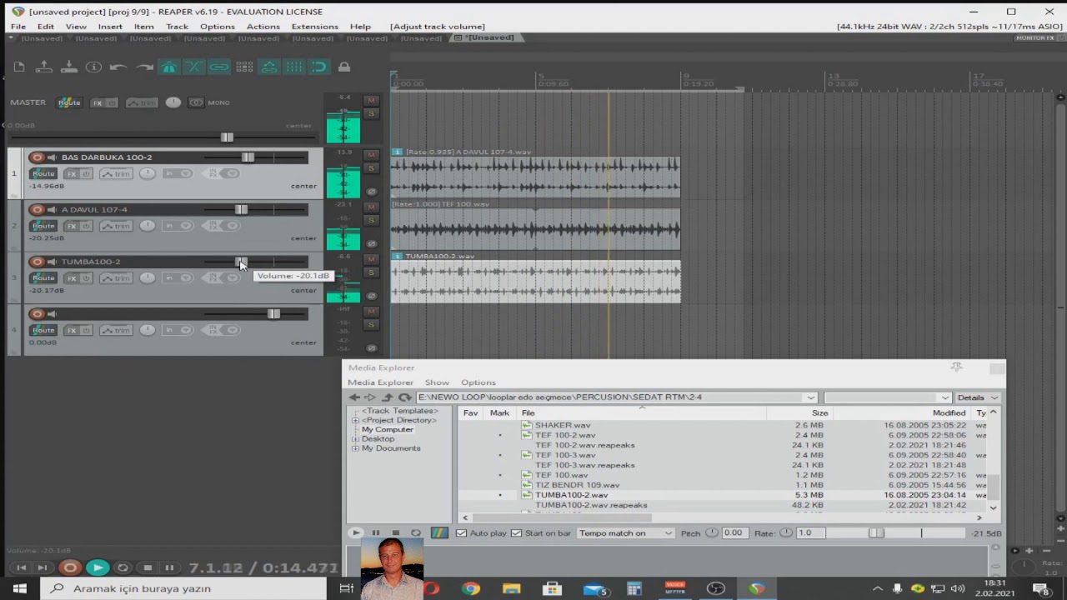Toggle phase invert on BAS DARBUKA track
This screenshot has height=600, width=1067.
click(x=372, y=192)
